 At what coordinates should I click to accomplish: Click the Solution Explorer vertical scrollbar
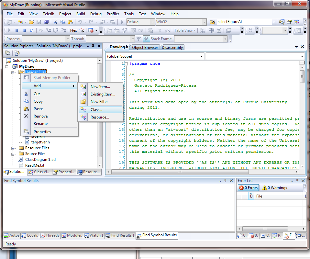click(x=100, y=113)
